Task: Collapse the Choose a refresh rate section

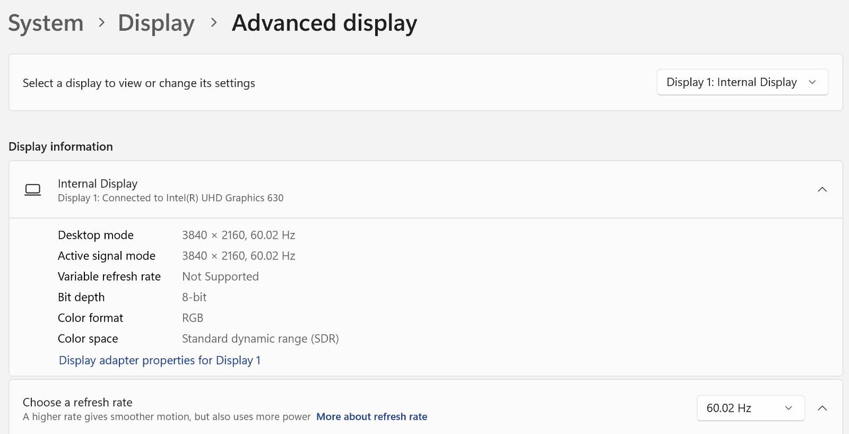Action: pos(822,408)
